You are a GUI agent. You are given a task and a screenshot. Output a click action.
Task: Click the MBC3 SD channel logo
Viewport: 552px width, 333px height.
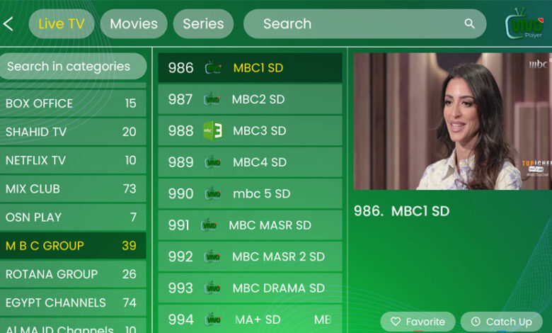[213, 131]
